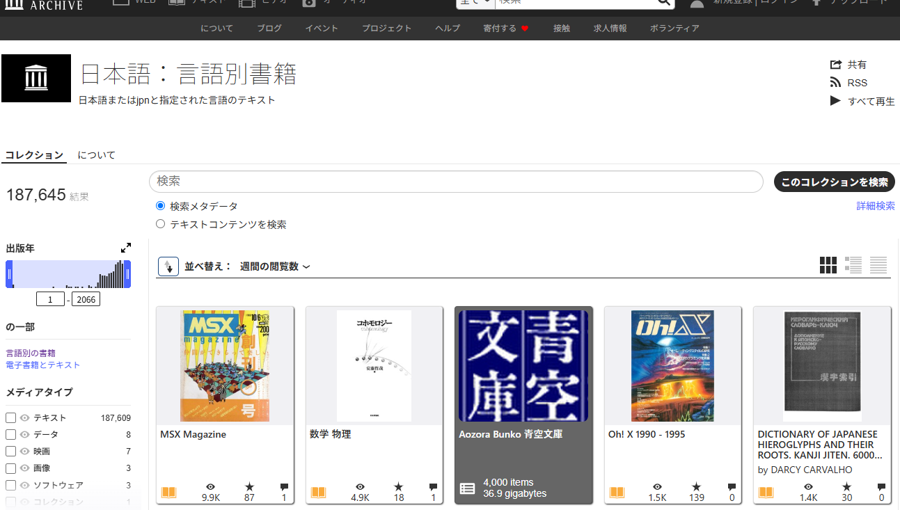Screen dimensions: 900x510
Task: Click the Internet Archive collection logo beside the title
Action: pyautogui.click(x=36, y=78)
